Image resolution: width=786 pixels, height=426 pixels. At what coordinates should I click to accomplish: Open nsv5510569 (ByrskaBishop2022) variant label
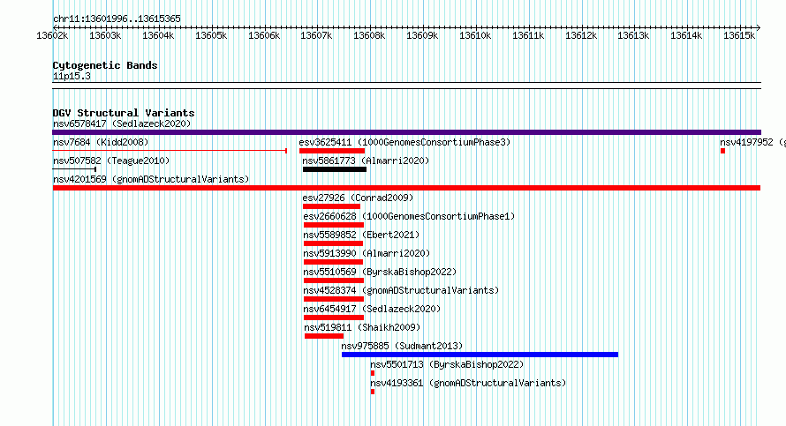380,272
